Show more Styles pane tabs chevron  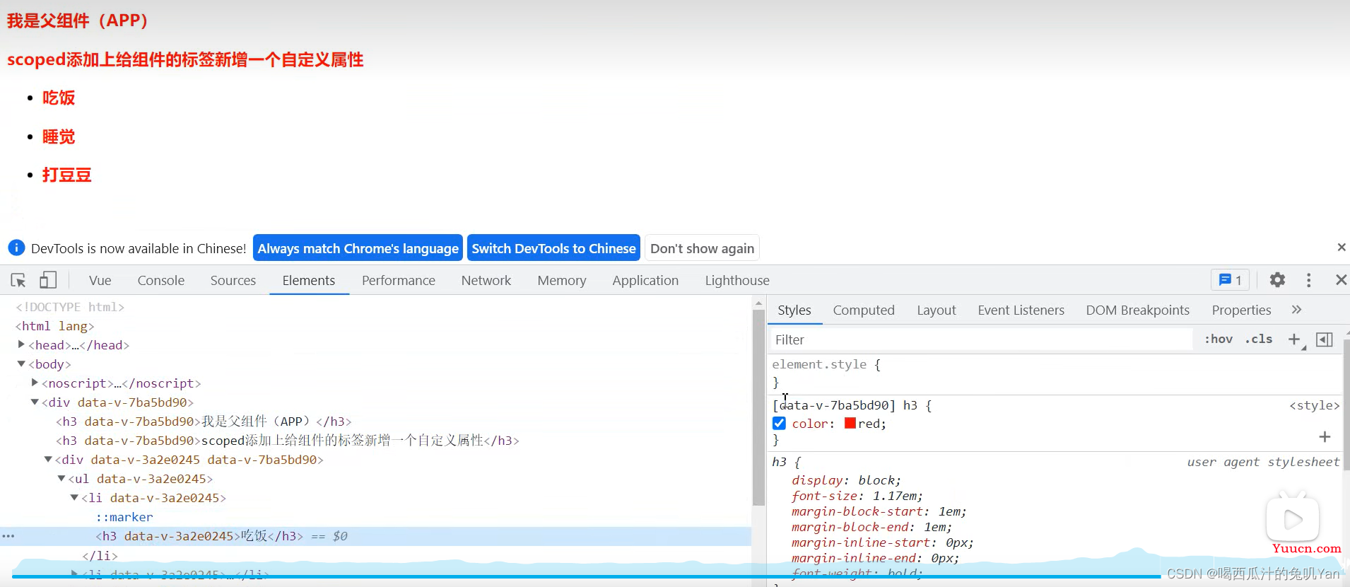[1296, 310]
